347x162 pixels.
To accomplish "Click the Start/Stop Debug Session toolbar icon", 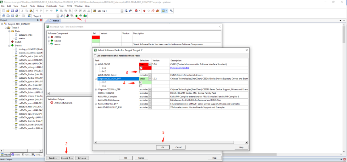I will click(136, 11).
